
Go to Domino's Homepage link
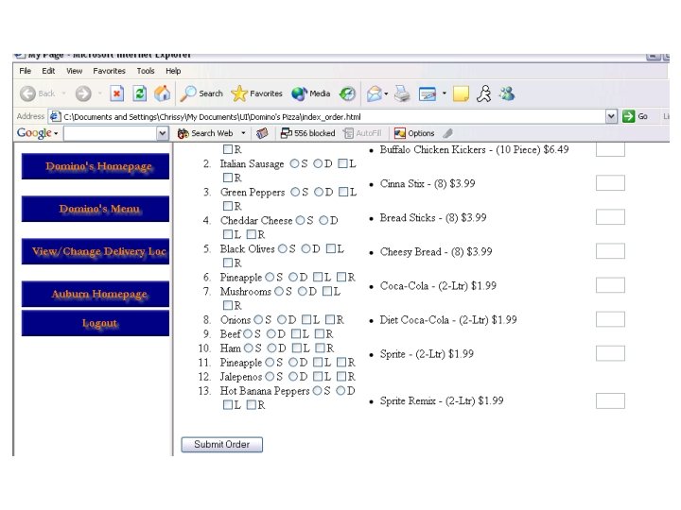[x=96, y=166]
